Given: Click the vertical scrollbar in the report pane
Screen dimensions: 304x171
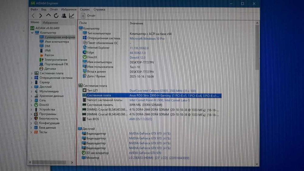Looking at the screenshot, I should pos(257,47).
